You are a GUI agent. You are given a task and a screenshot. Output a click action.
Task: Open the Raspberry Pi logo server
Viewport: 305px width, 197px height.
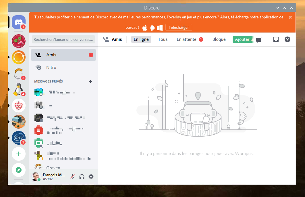[19, 106]
